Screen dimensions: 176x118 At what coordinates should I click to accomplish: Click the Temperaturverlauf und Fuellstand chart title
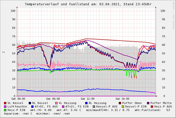pos(88,4)
